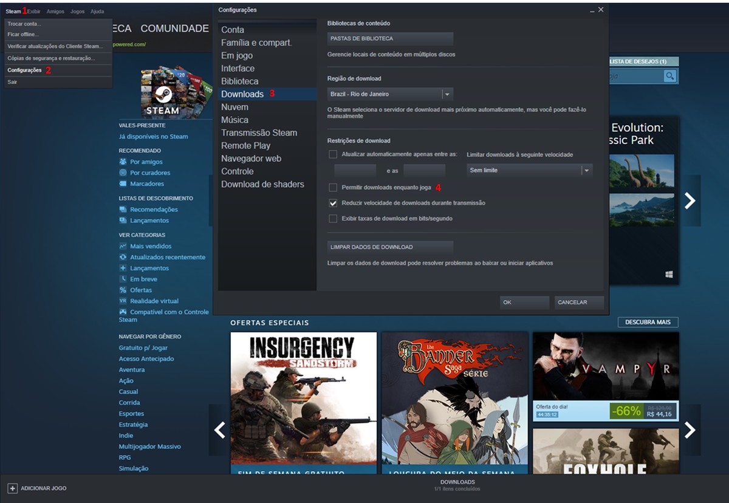Check Permitir downloads enquanto joga
The image size is (729, 503).
[x=333, y=187]
